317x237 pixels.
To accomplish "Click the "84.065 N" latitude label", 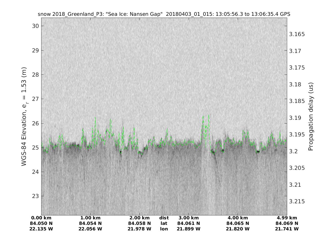I will click(238, 223).
